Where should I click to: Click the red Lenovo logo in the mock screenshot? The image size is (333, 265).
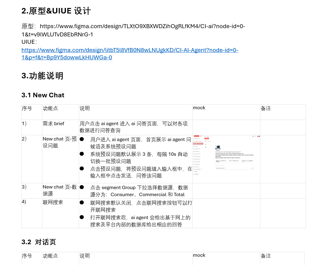(x=196, y=136)
